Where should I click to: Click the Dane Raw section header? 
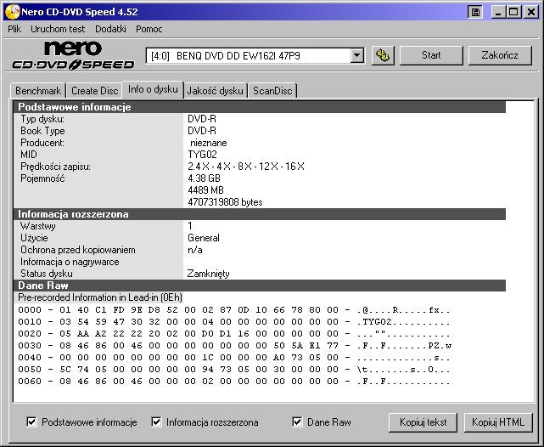click(260, 286)
